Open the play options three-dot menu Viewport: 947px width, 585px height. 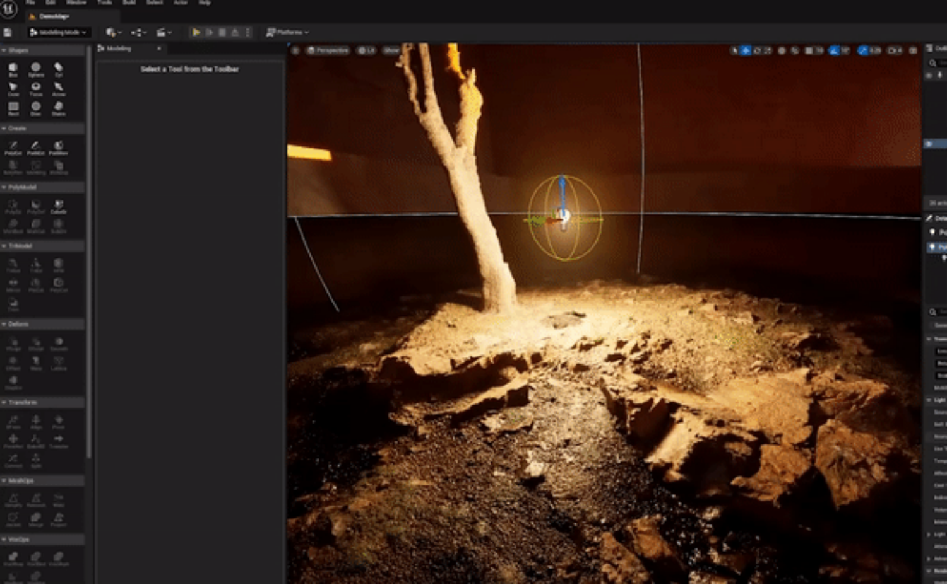(x=248, y=32)
